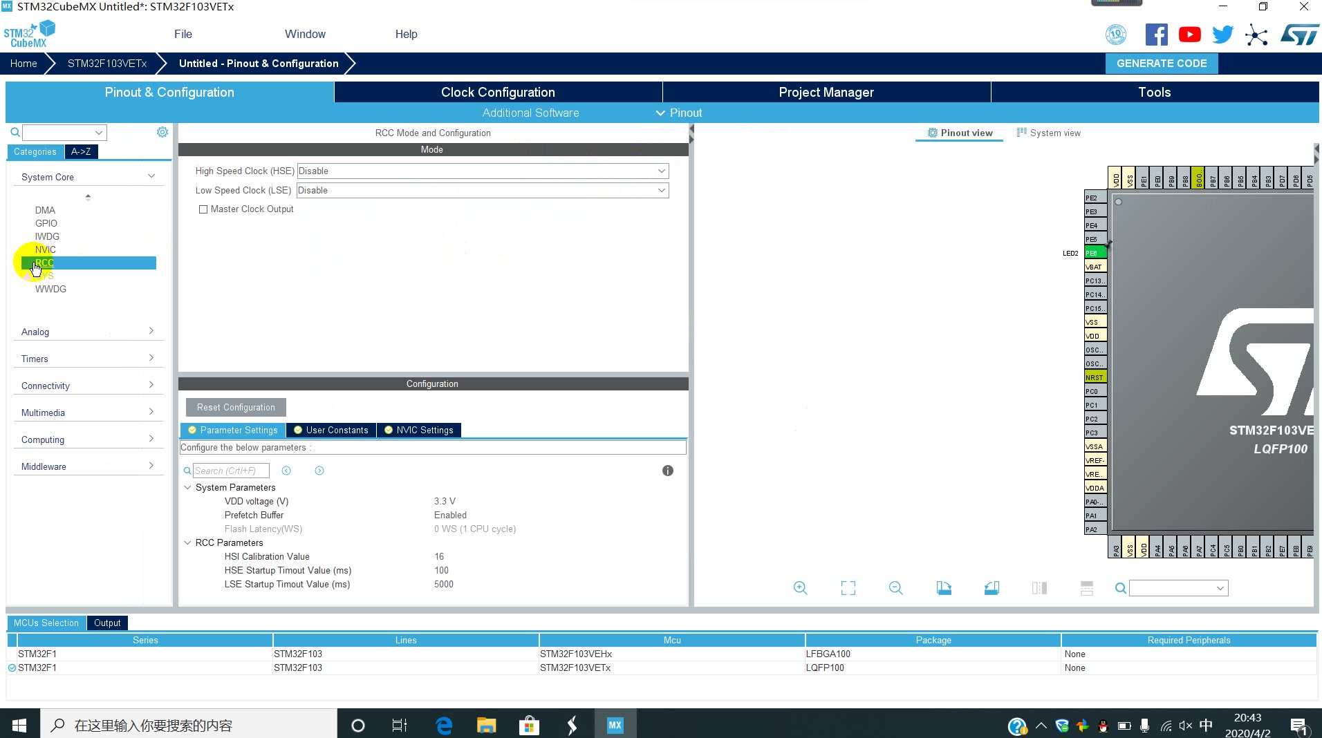This screenshot has height=738, width=1322.
Task: Open File Explorer from taskbar
Action: tap(487, 726)
